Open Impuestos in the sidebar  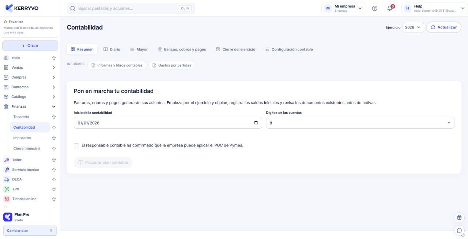point(22,138)
